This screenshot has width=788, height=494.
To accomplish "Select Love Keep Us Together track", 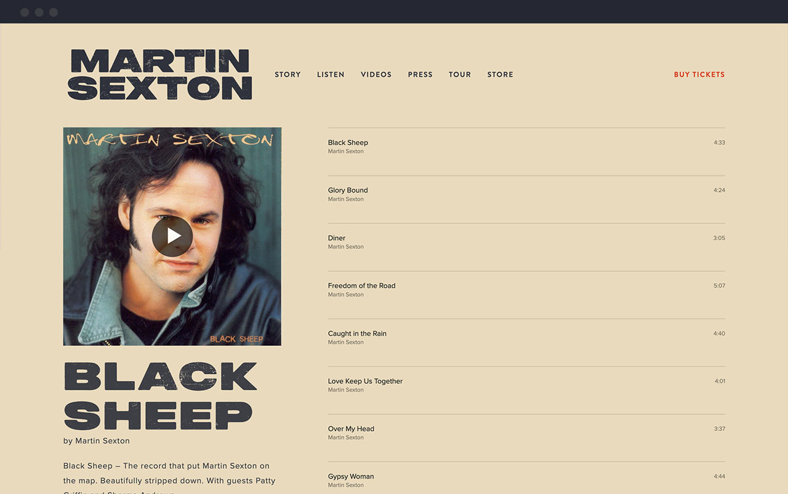I will click(526, 390).
